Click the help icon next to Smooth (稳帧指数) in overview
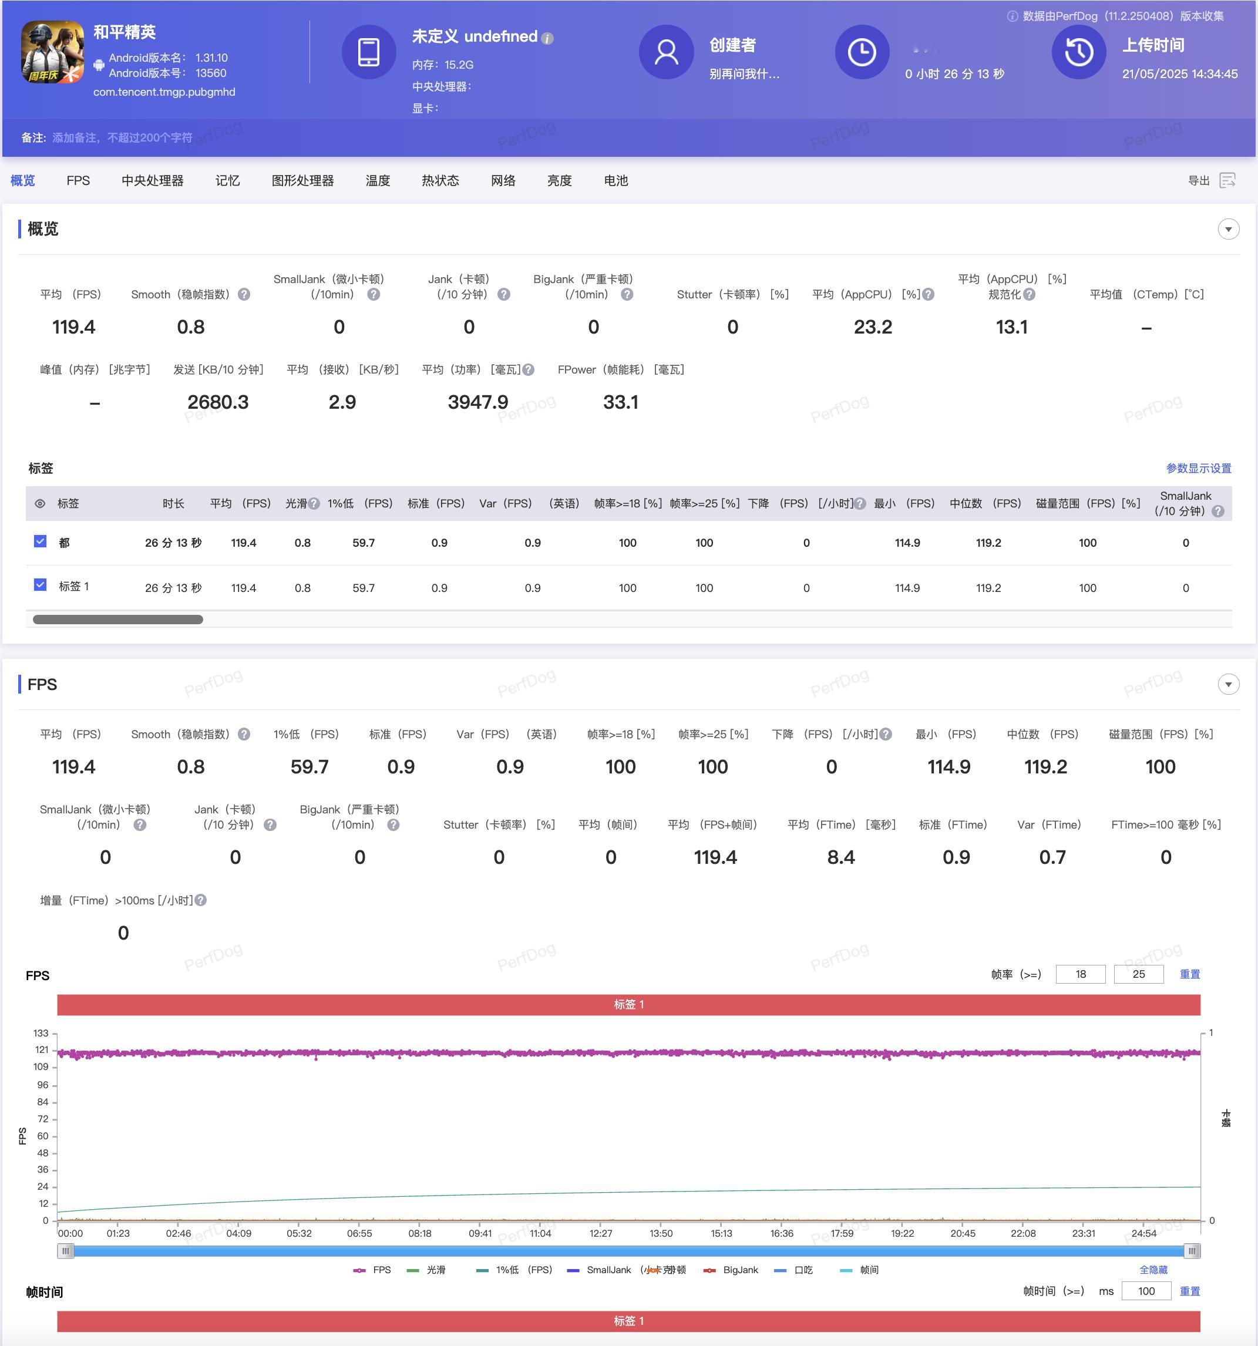This screenshot has height=1346, width=1258. coord(244,295)
